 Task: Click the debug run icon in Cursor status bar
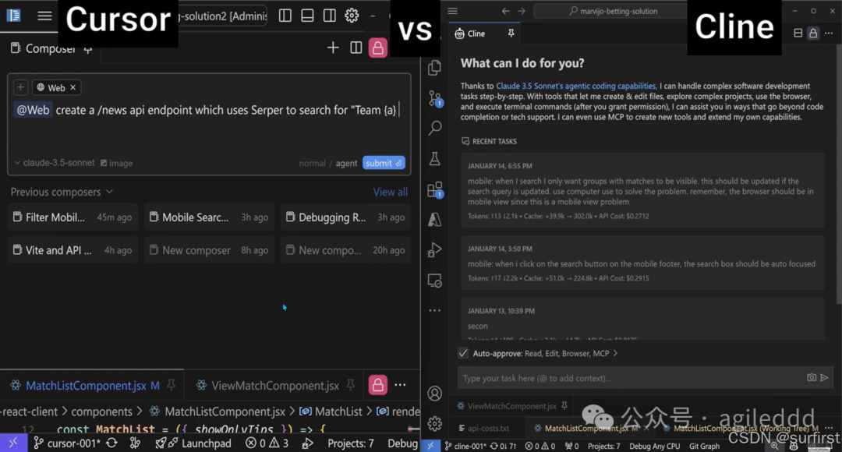[x=308, y=443]
